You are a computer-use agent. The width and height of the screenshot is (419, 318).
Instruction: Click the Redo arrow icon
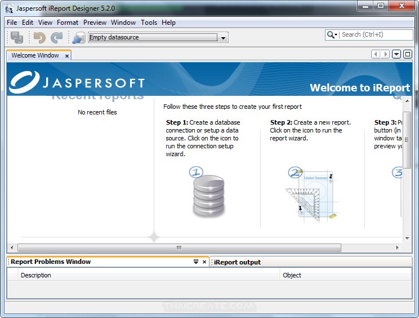click(57, 37)
